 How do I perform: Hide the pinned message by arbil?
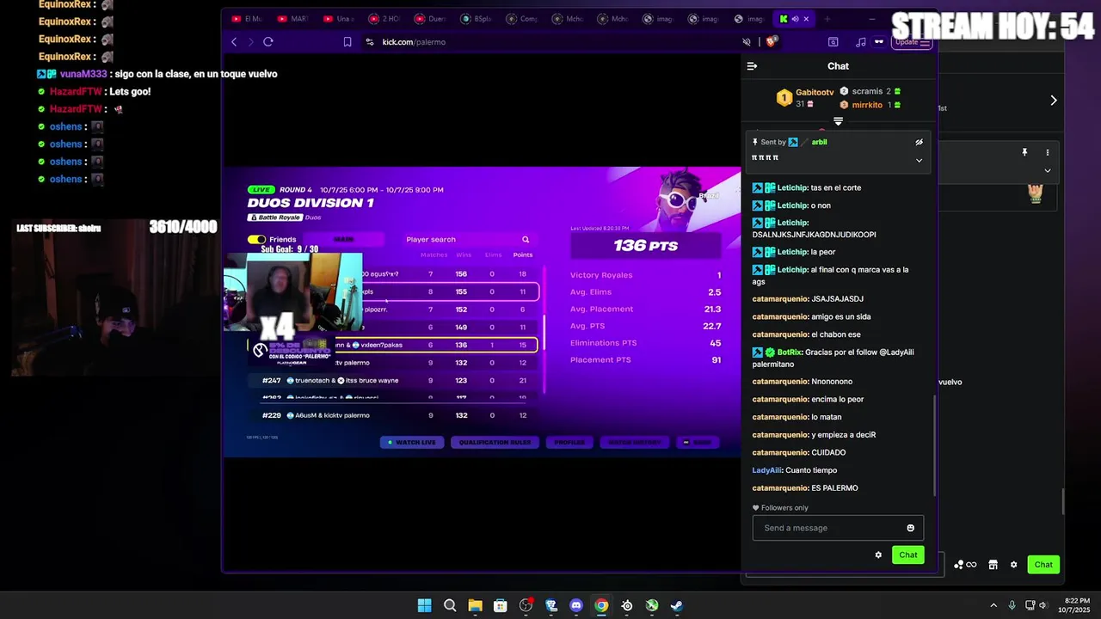pyautogui.click(x=919, y=143)
